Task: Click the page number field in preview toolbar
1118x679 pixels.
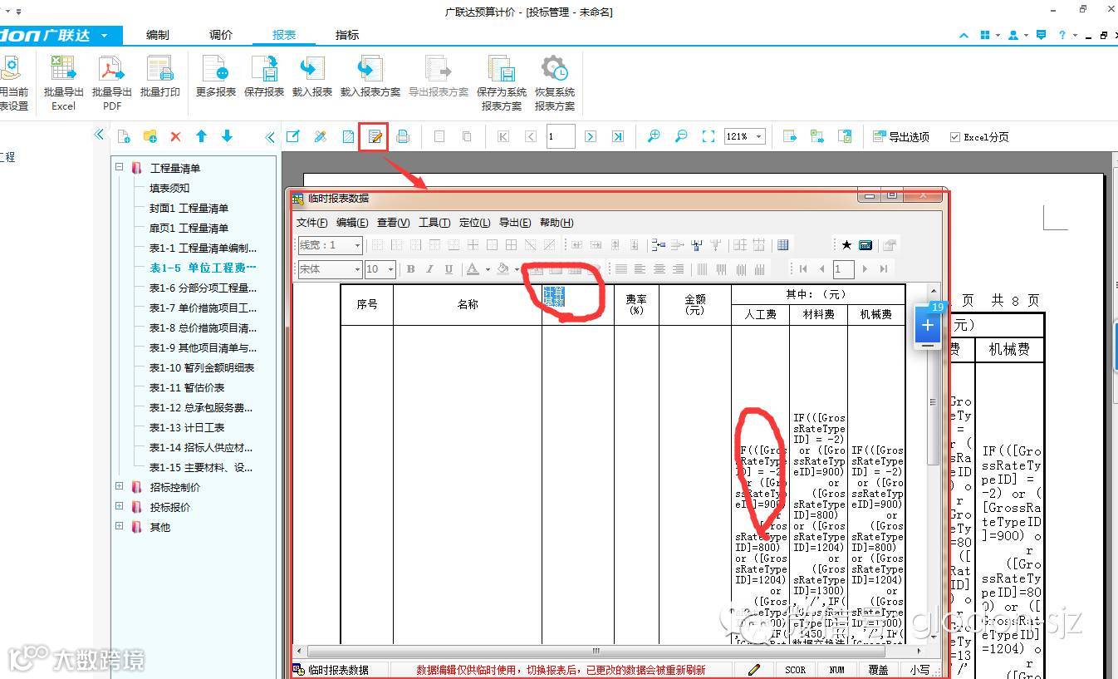Action: coord(561,137)
